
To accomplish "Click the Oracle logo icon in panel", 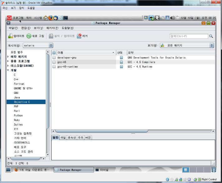I will pyautogui.click(x=9, y=18).
